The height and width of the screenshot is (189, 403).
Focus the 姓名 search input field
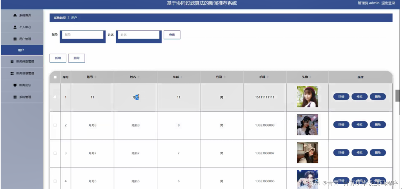[139, 35]
